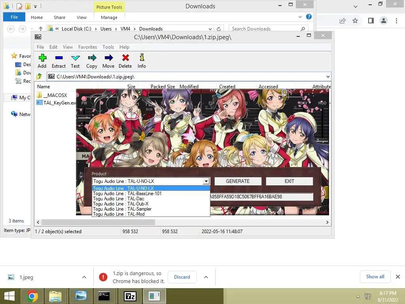The image size is (405, 304).
Task: Choose TAL-Mod in product list
Action: tap(151, 214)
